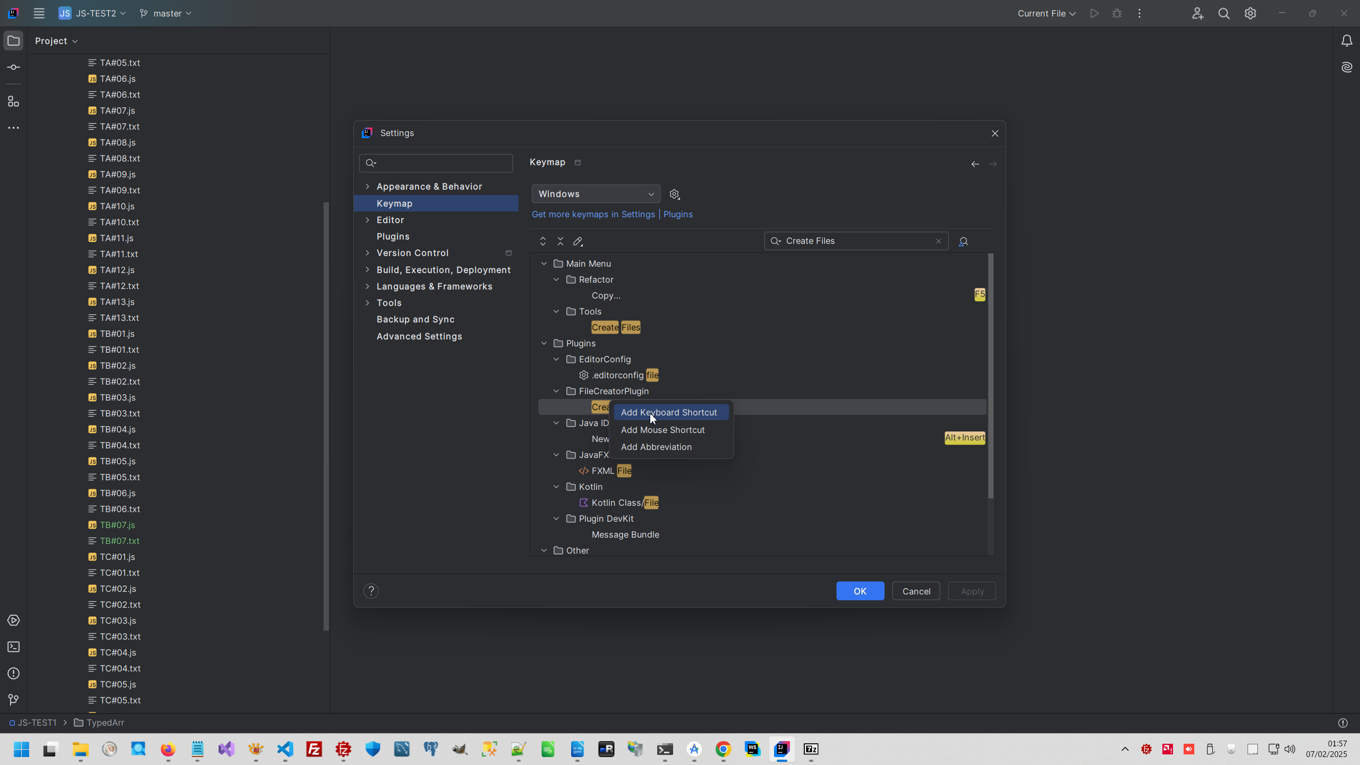1360x765 pixels.
Task: Open the Problems tool window icon
Action: [x=14, y=674]
